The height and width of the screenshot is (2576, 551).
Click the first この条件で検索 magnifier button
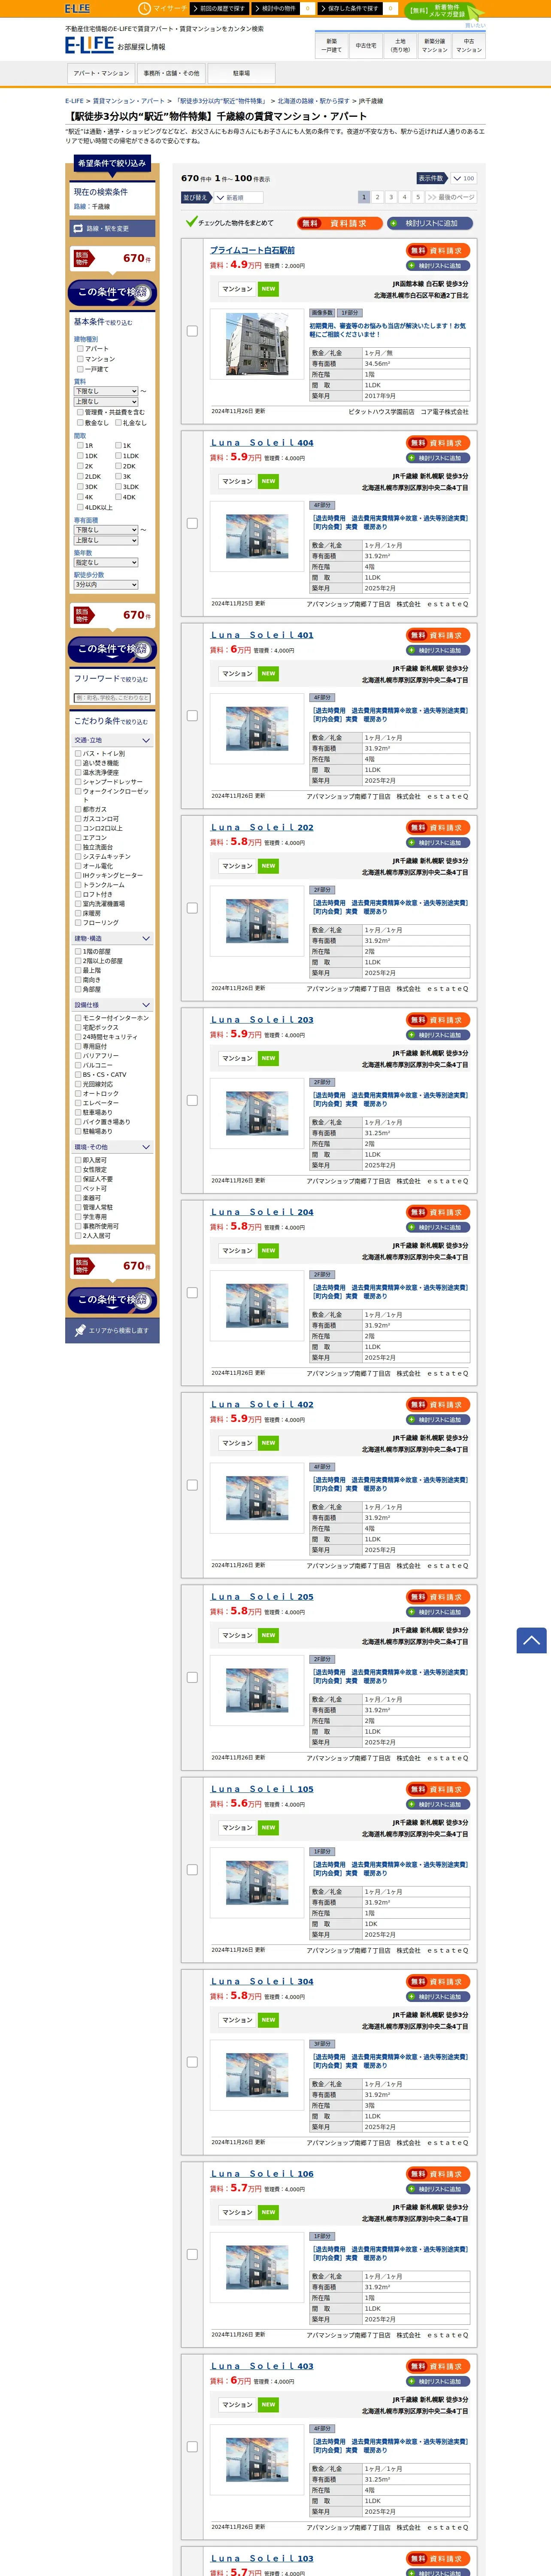(x=112, y=292)
